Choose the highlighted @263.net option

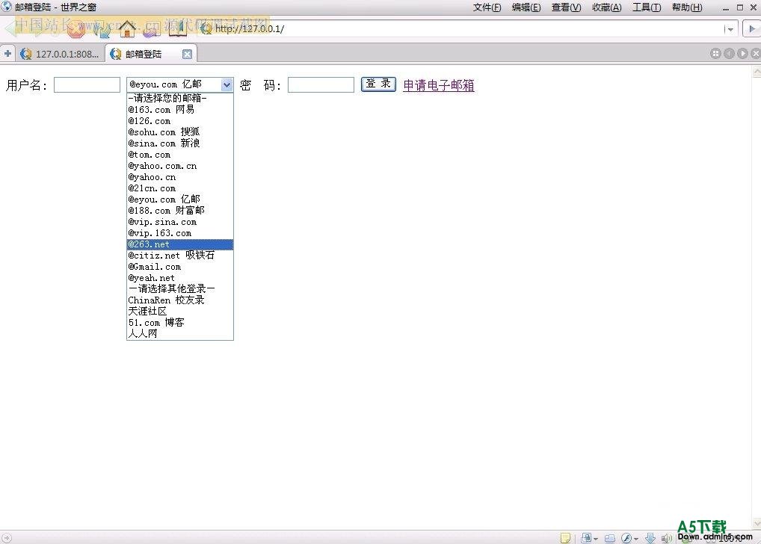coord(180,244)
